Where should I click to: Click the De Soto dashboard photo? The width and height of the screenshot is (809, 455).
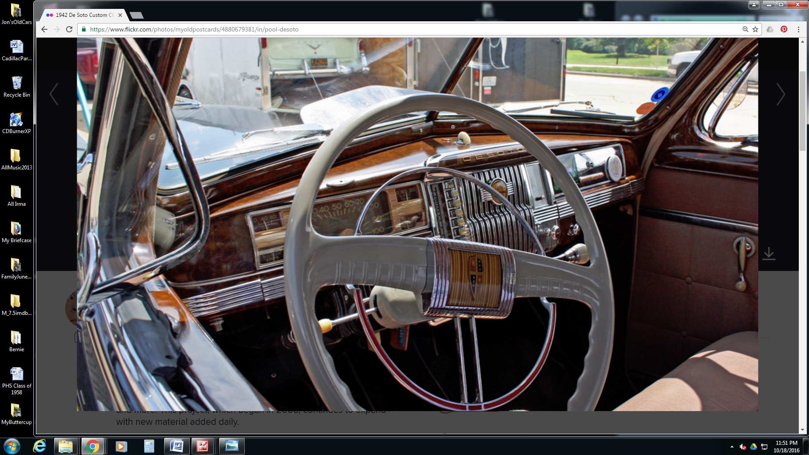pos(417,224)
